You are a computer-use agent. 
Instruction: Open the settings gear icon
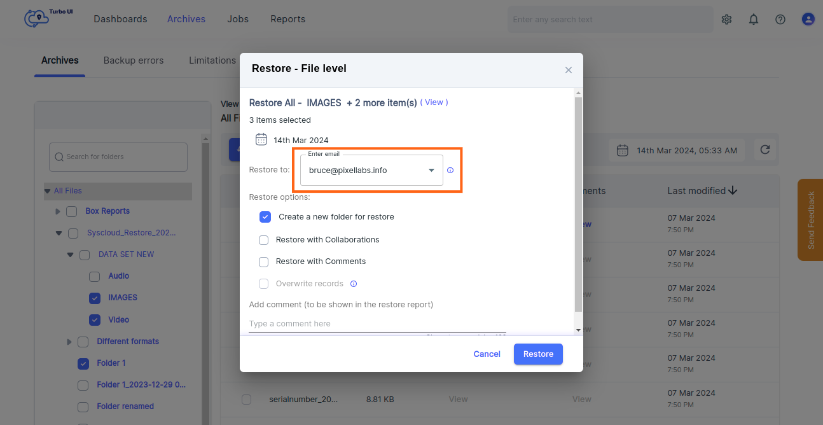point(726,20)
